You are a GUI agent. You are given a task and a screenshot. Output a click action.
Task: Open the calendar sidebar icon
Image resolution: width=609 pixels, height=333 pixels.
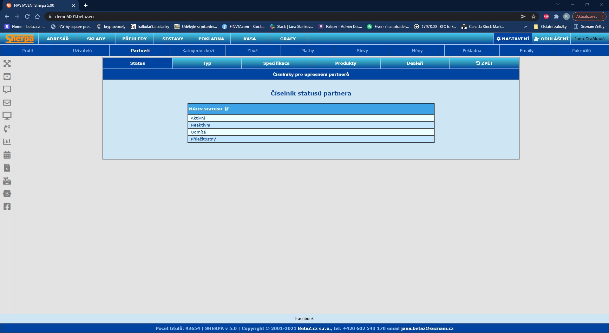pos(7,155)
